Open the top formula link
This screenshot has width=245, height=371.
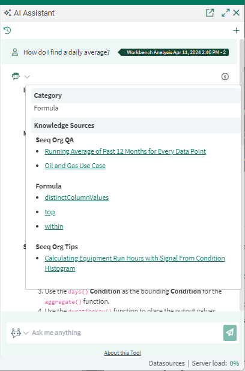pos(50,212)
